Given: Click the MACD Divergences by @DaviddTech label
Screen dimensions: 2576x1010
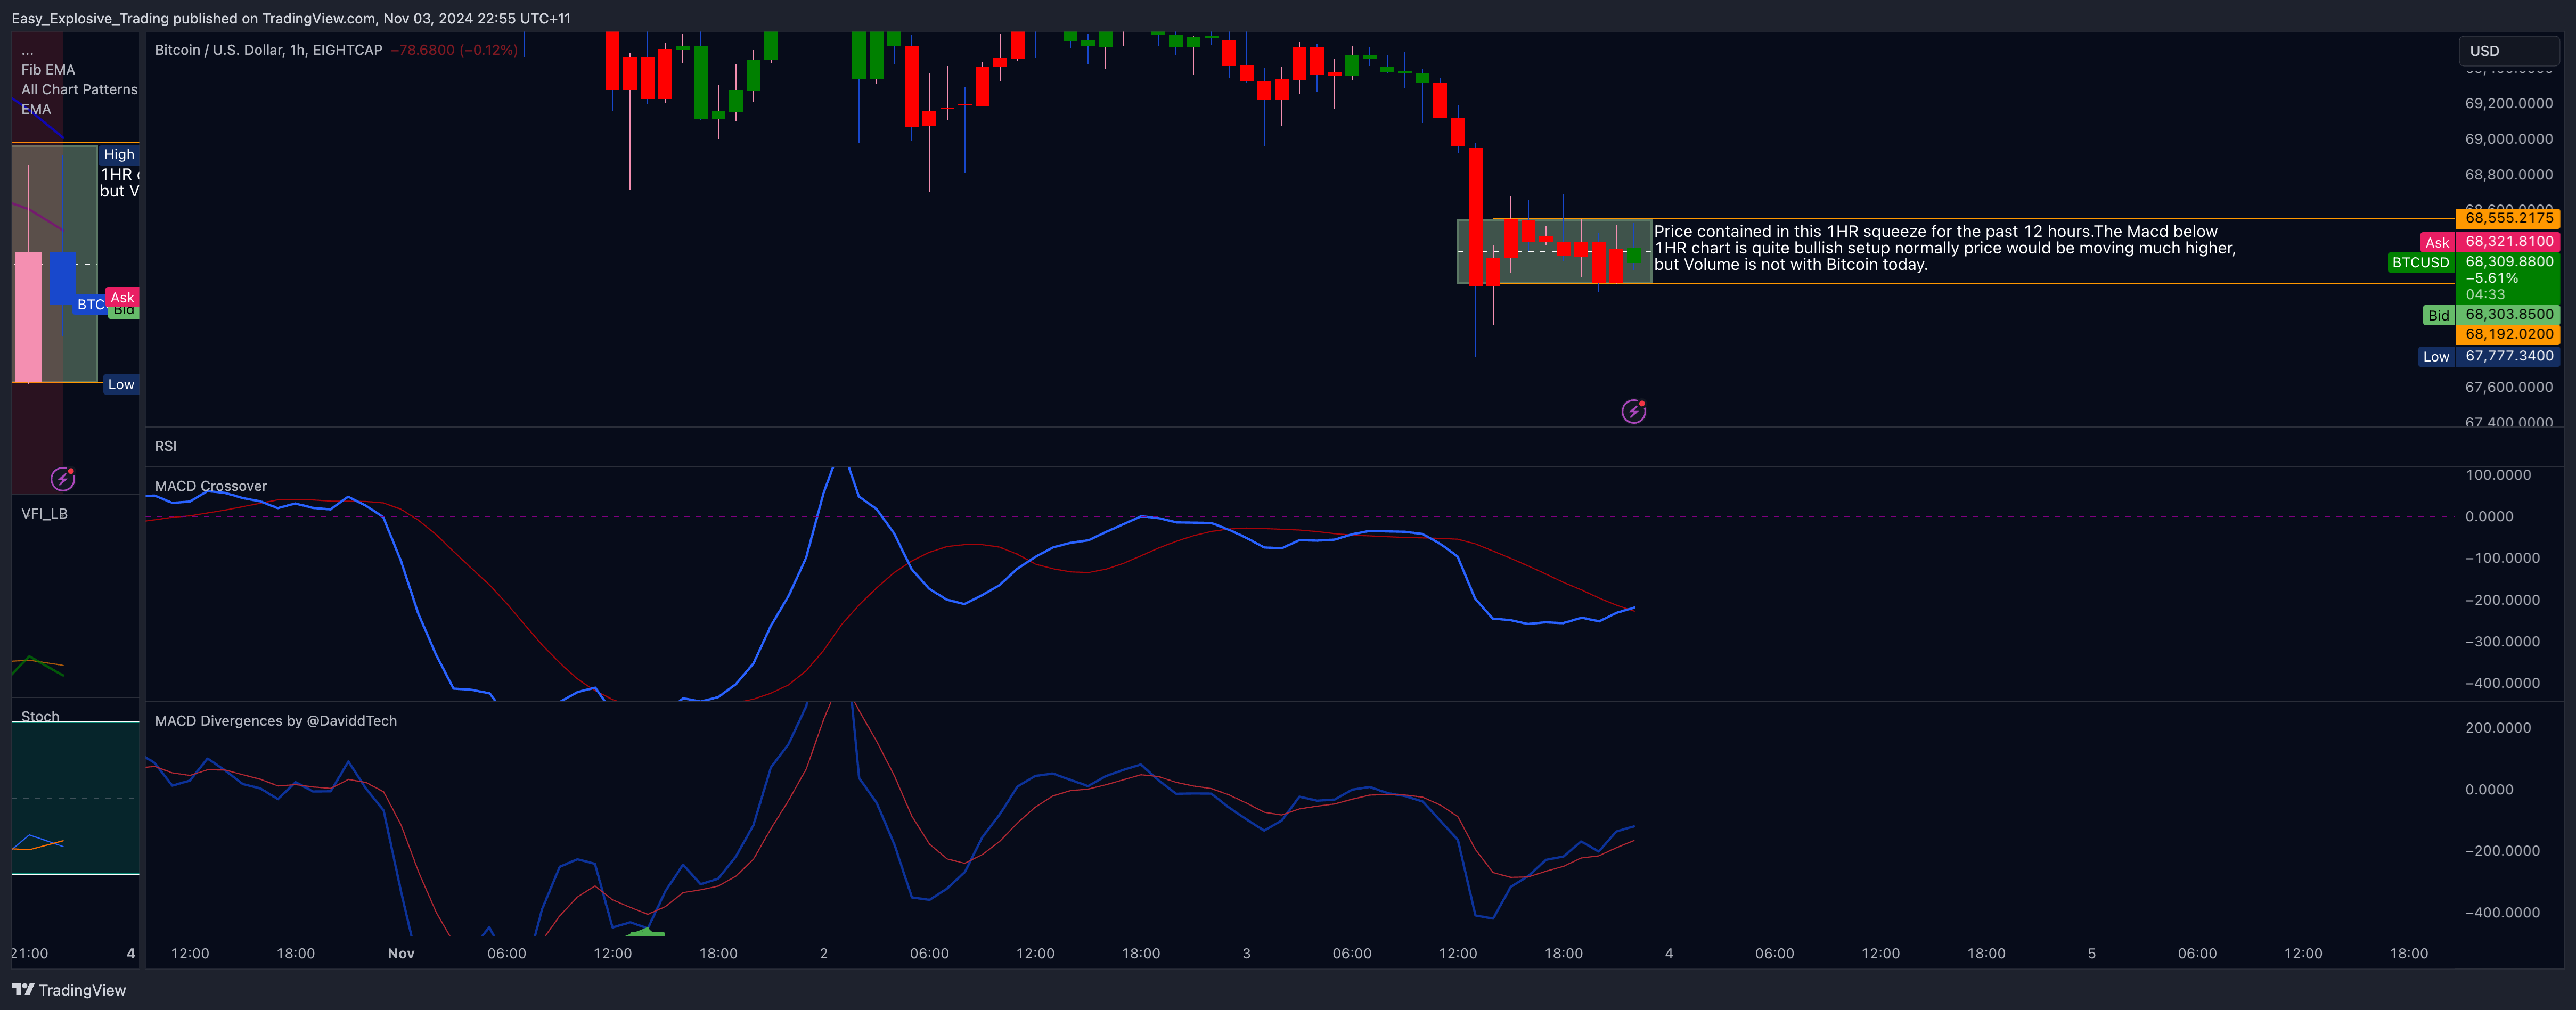Looking at the screenshot, I should tap(276, 721).
